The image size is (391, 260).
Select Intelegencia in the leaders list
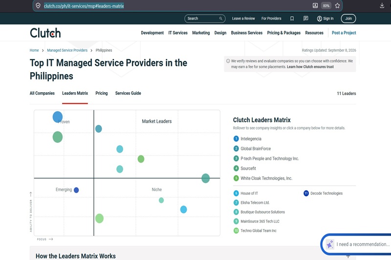[251, 139]
